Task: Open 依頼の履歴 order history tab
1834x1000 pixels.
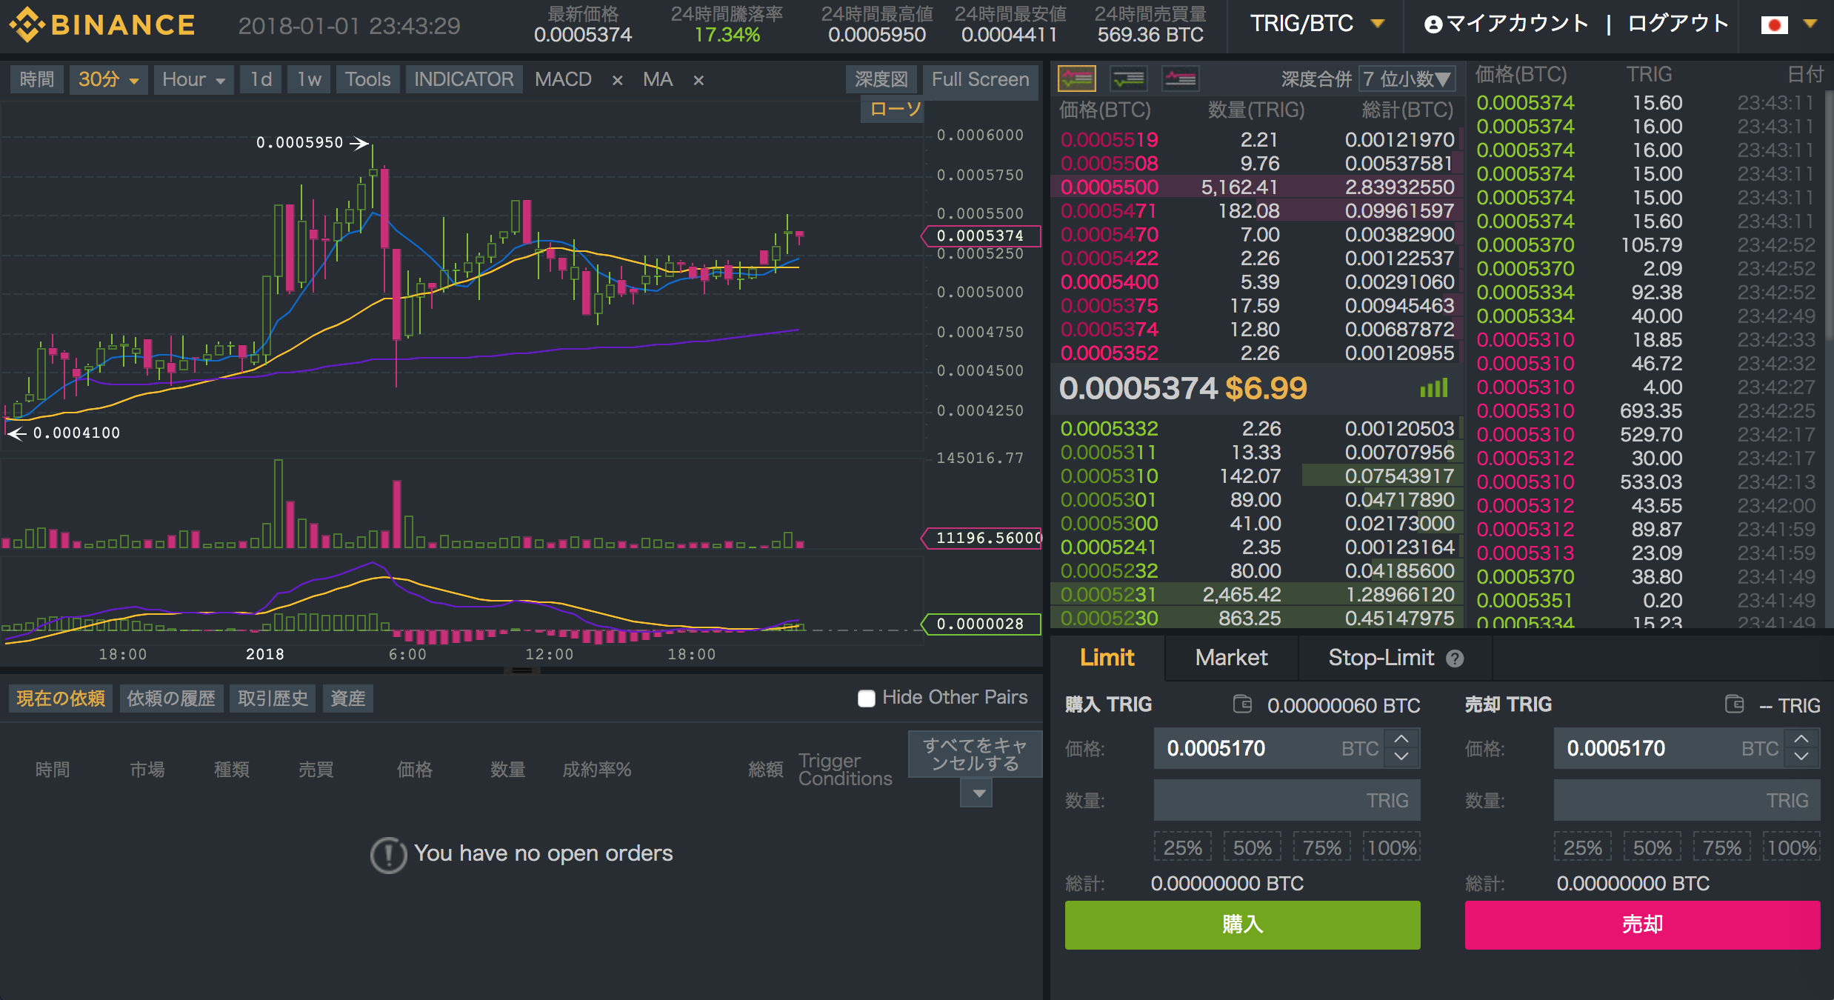Action: click(x=170, y=698)
